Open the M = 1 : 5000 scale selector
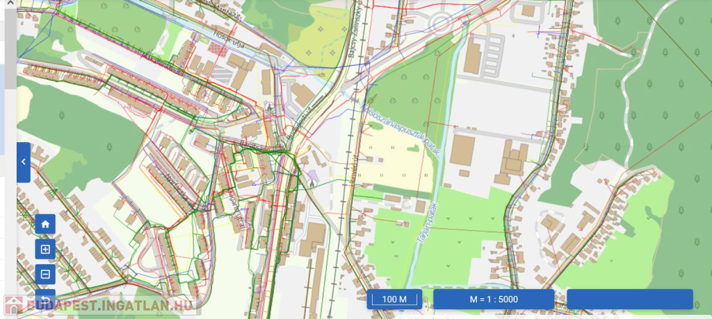Screen dimensions: 712x319 click(494, 299)
